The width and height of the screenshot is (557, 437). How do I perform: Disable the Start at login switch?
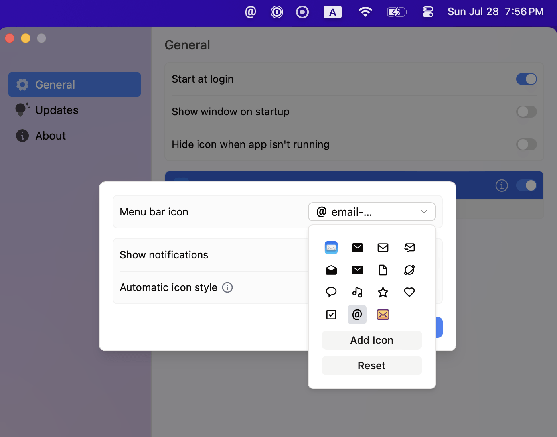(527, 79)
